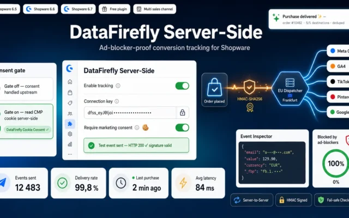Select the Free plugin badge
349x218 pixels.
(x=115, y=9)
